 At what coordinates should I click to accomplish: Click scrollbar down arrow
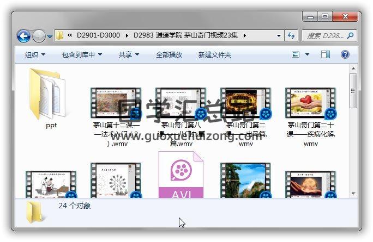pyautogui.click(x=353, y=194)
